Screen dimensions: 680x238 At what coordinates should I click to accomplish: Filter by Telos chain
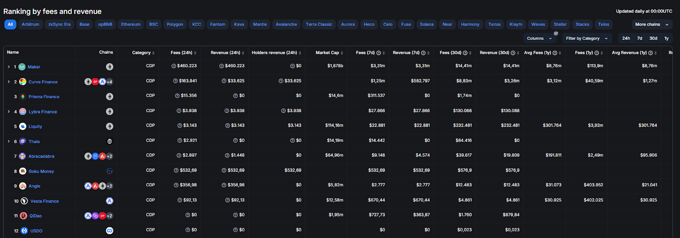tap(603, 25)
